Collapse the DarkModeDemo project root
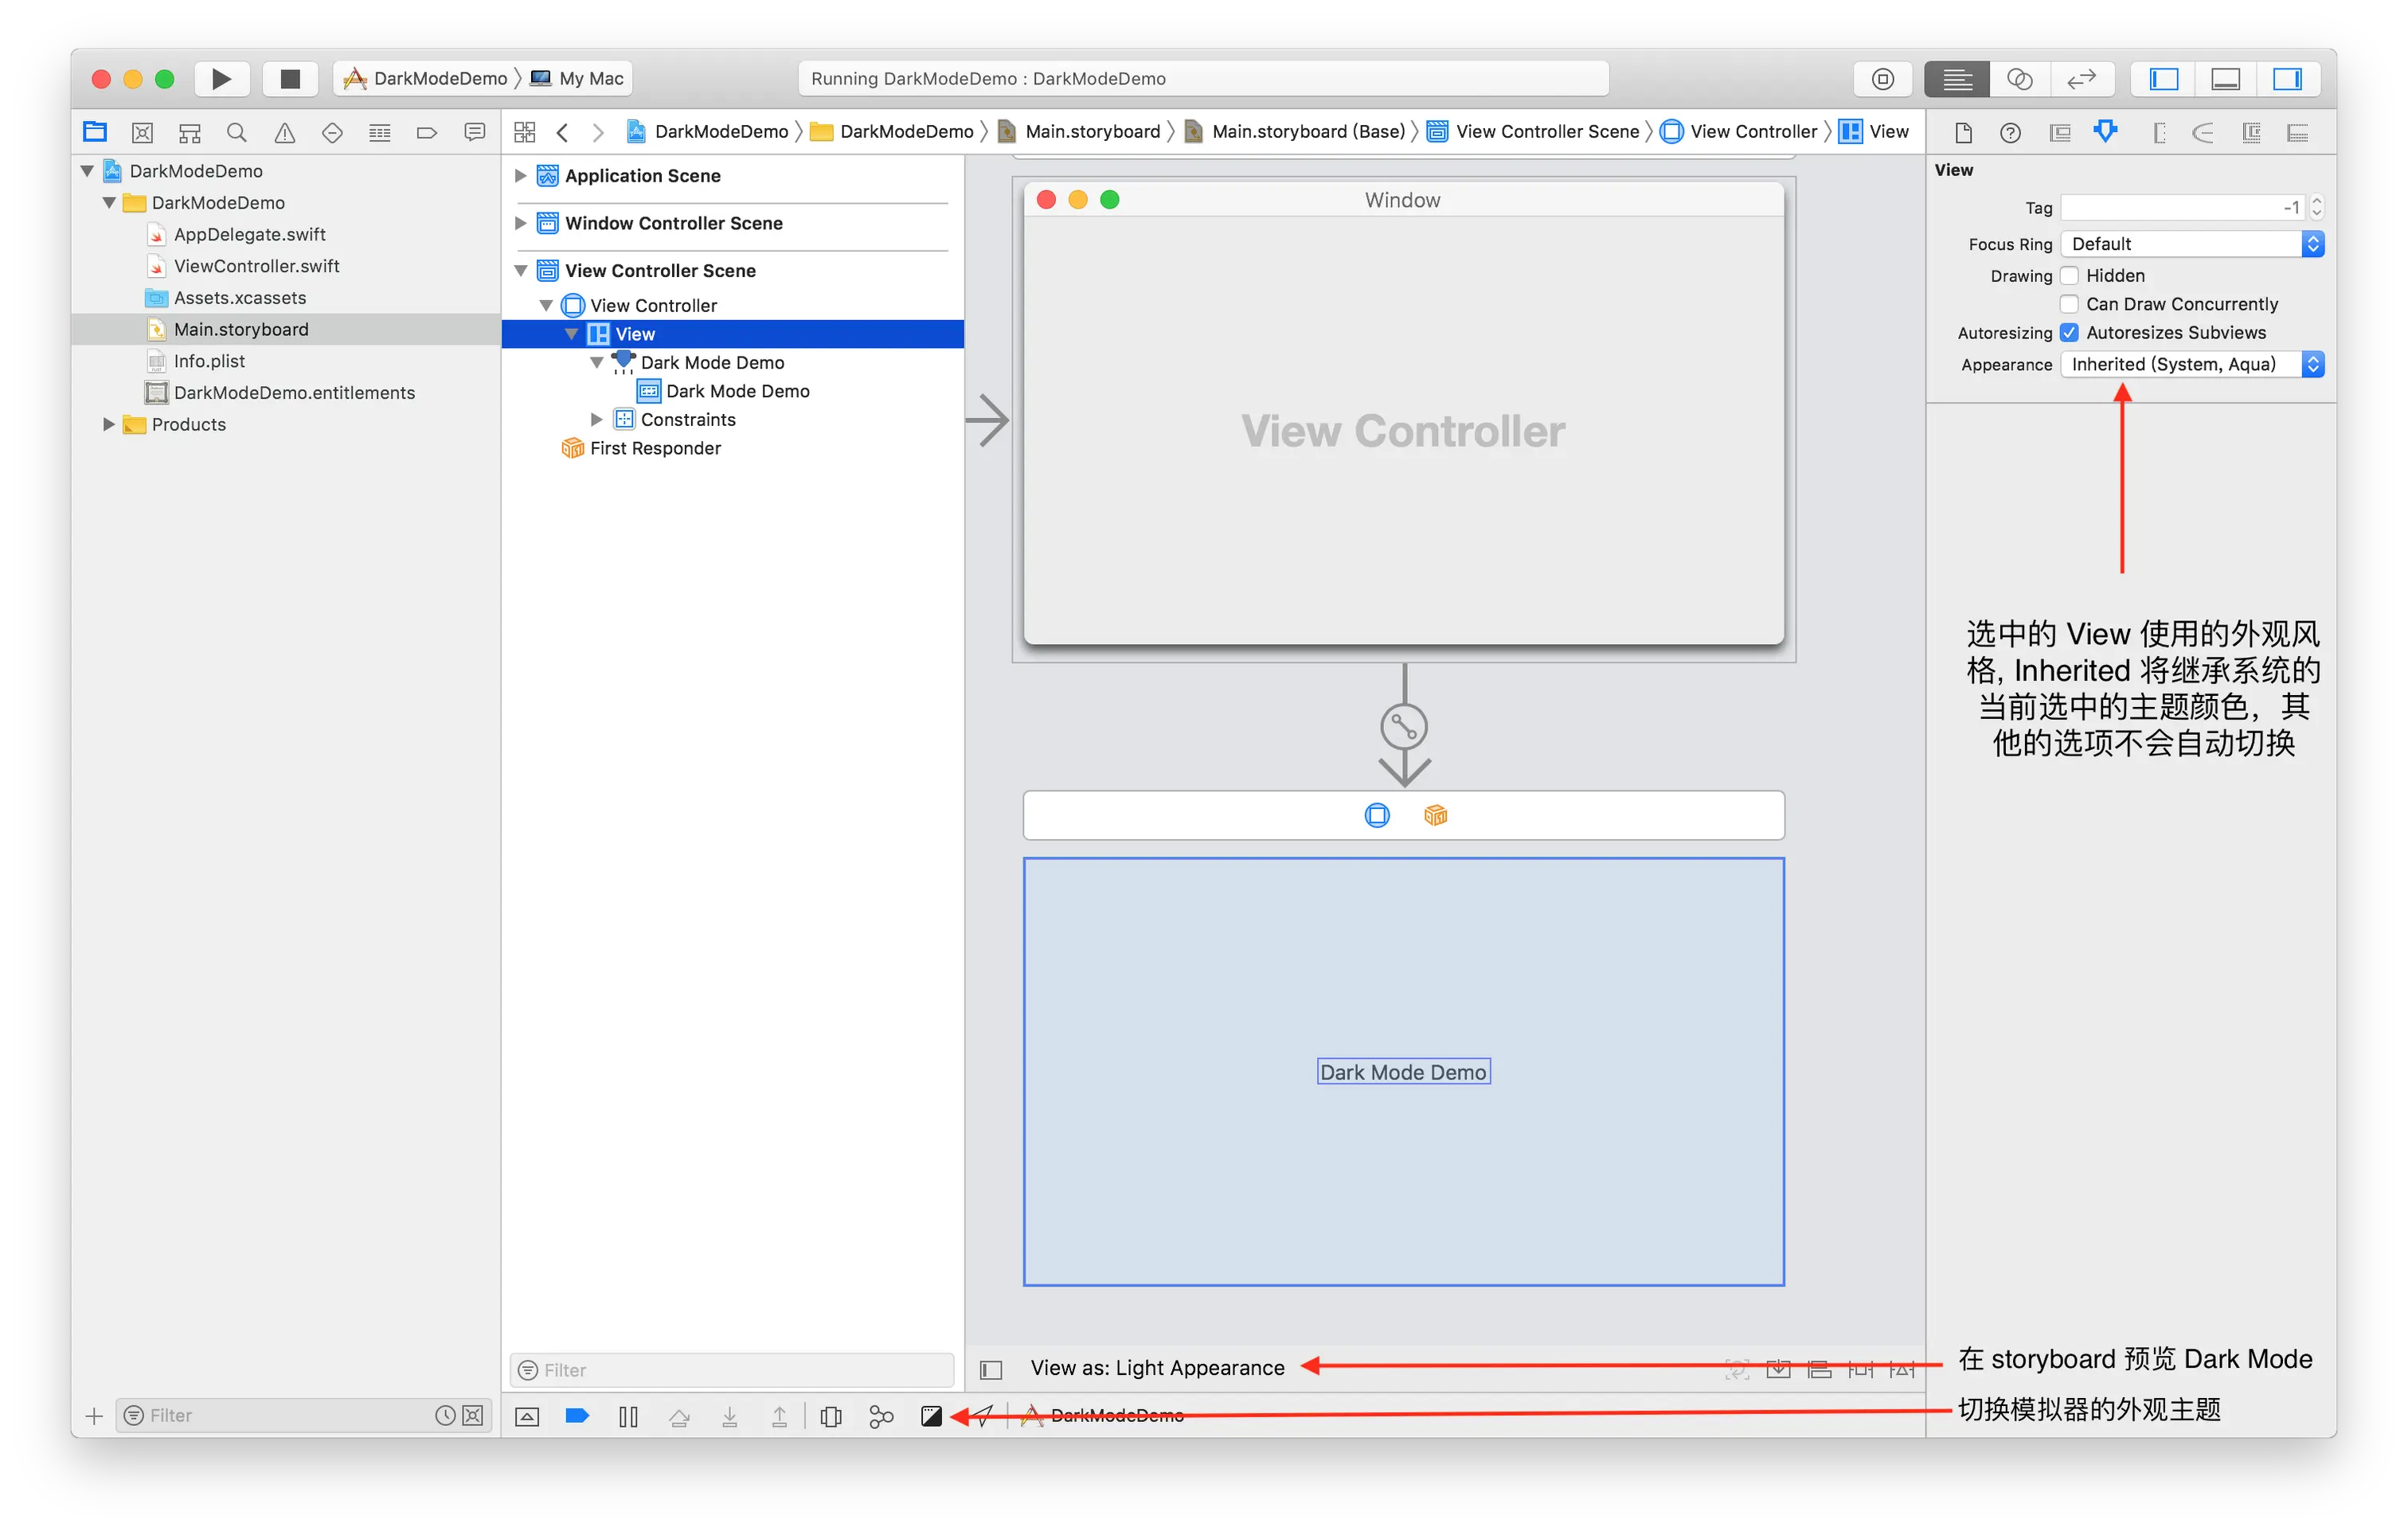 point(88,171)
